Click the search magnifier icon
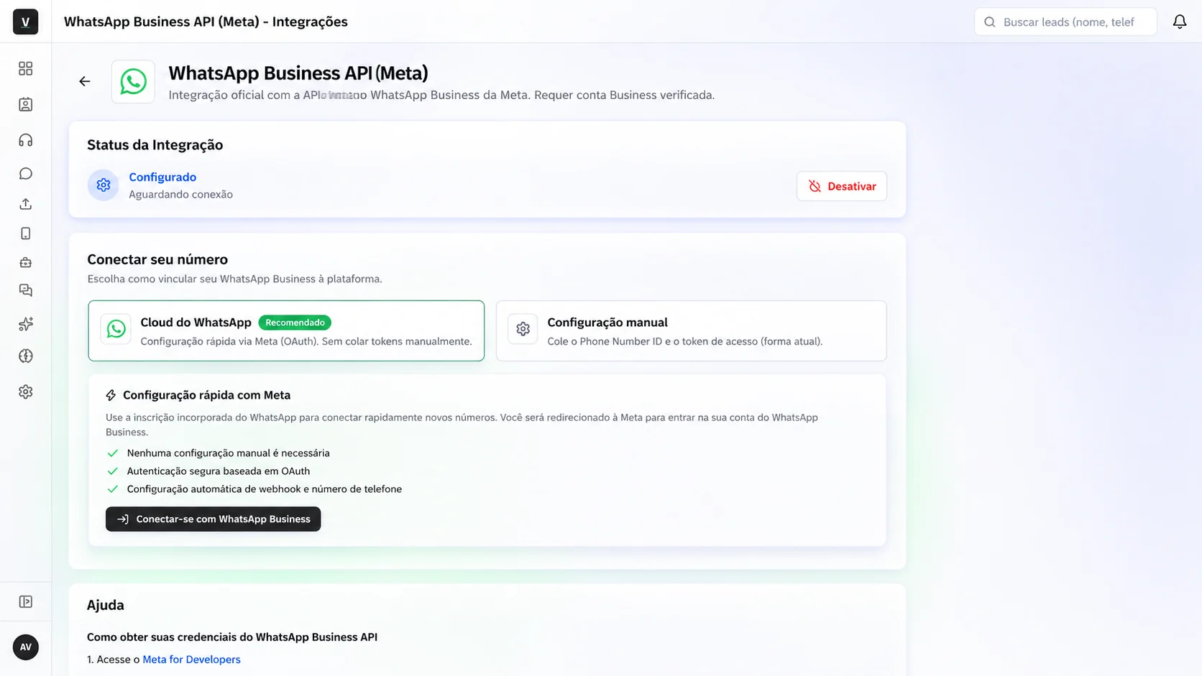This screenshot has width=1202, height=676. pos(990,22)
